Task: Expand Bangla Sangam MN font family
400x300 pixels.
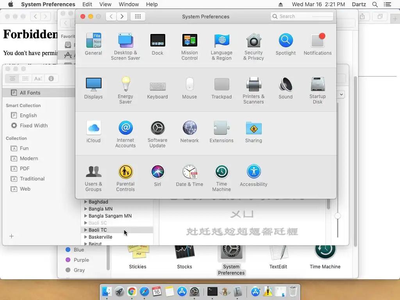Action: (x=86, y=216)
